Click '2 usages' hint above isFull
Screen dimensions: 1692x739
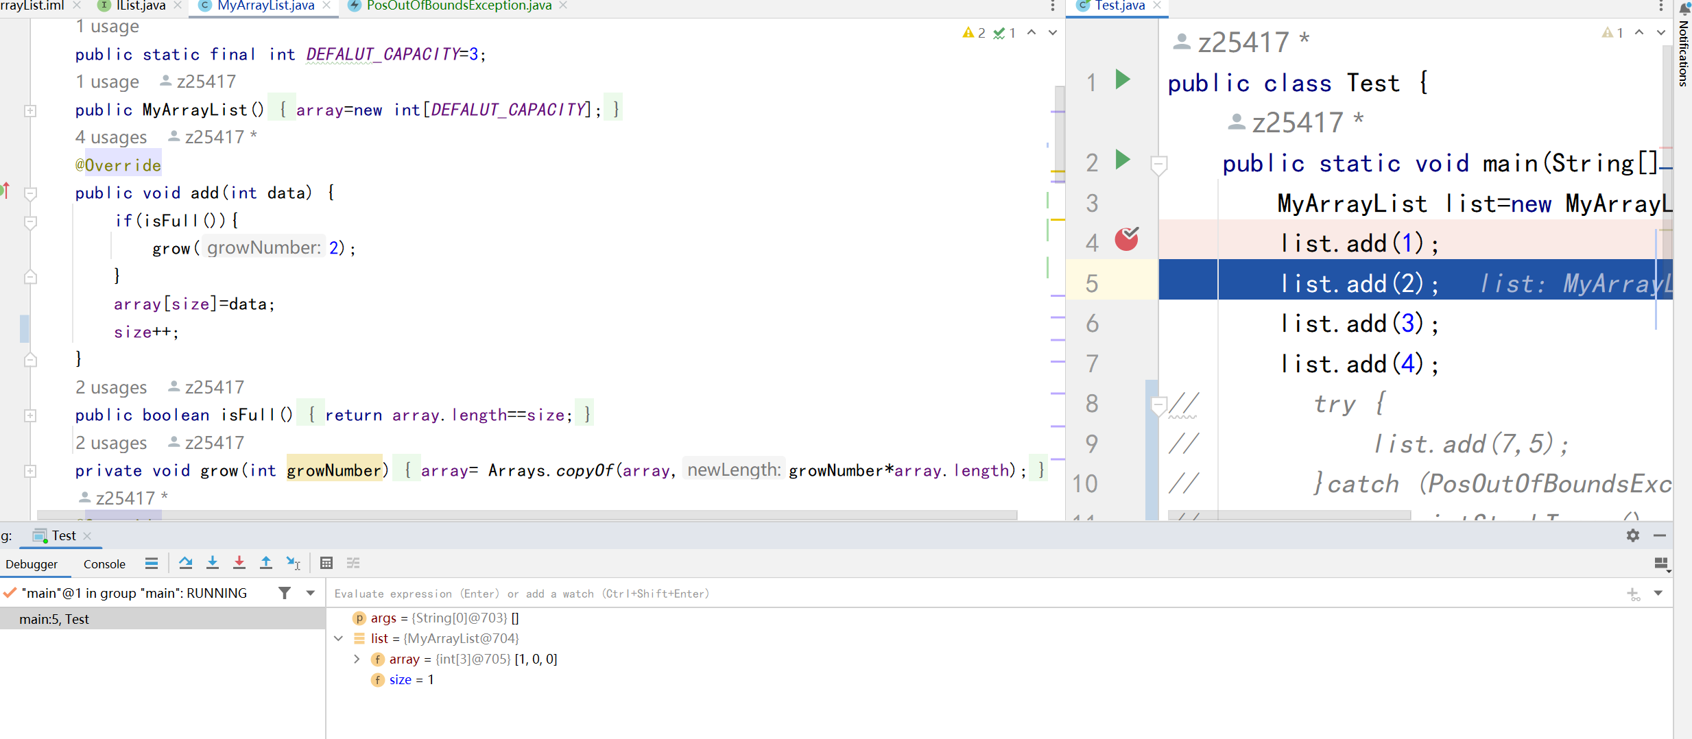tap(111, 387)
